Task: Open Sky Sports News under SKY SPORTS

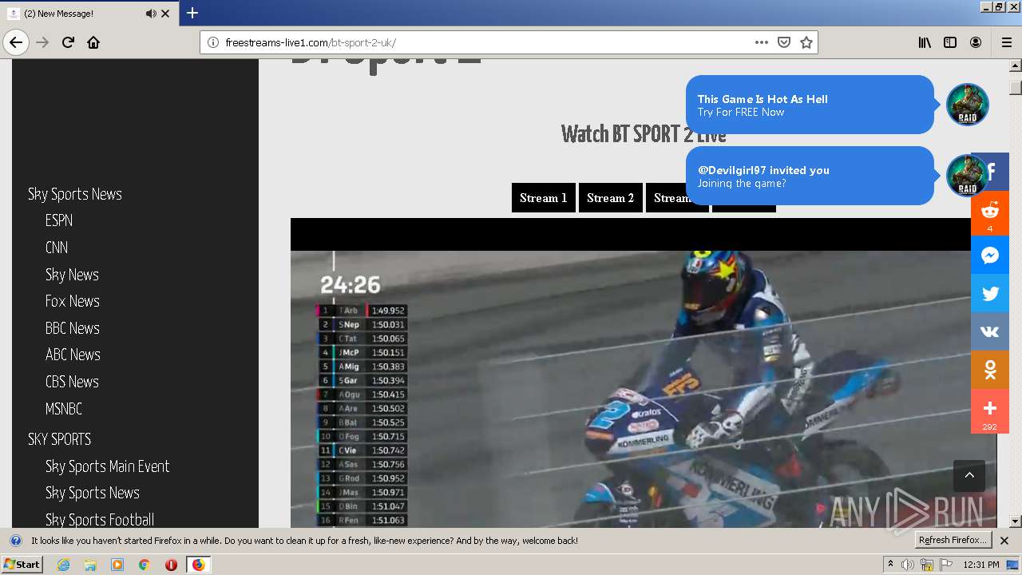Action: (x=93, y=493)
